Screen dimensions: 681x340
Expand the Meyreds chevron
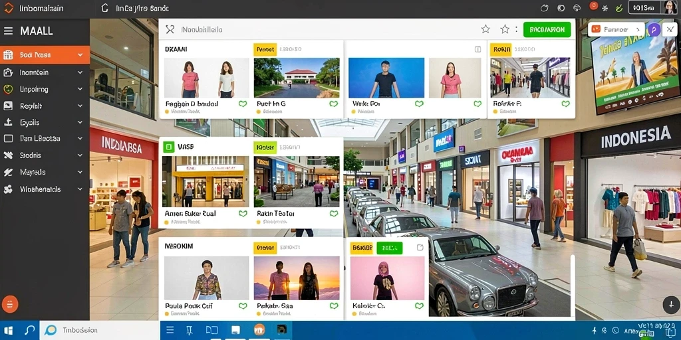pyautogui.click(x=80, y=172)
